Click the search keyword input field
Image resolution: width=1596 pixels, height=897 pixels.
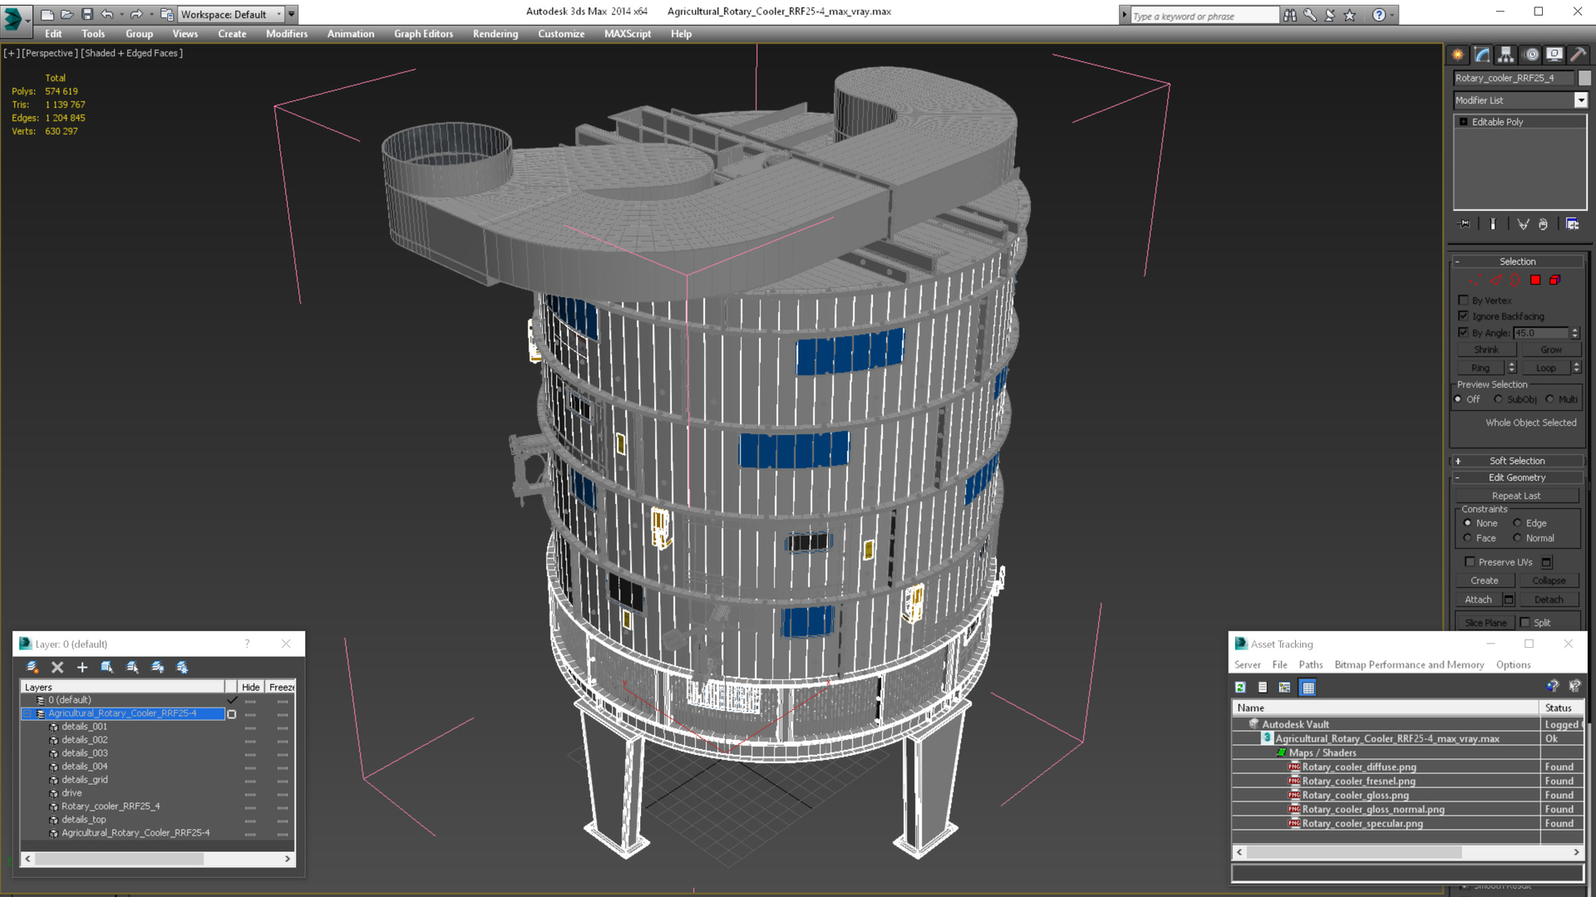[x=1203, y=16]
